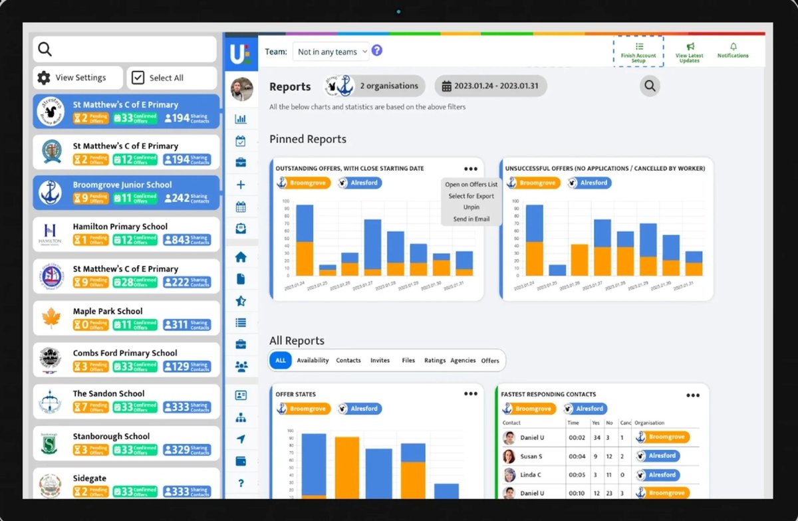Switch to the Ratings tab
Screen dimensions: 798x521
click(x=435, y=360)
